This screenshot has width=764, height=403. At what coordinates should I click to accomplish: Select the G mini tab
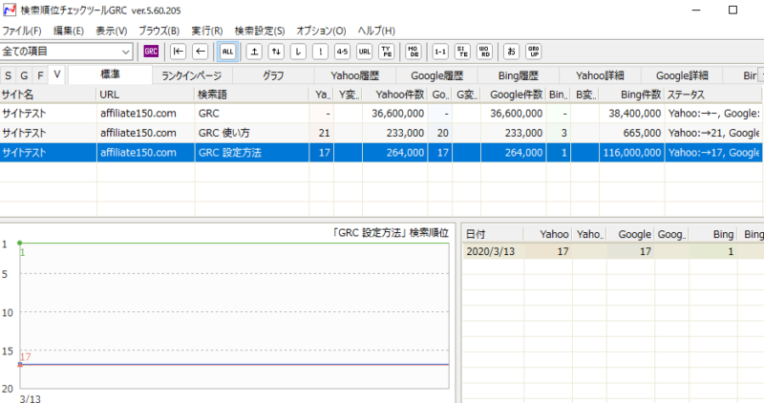pos(24,75)
